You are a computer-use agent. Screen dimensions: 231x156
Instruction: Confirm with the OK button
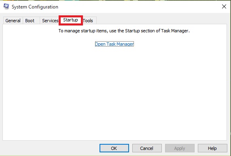(114, 148)
